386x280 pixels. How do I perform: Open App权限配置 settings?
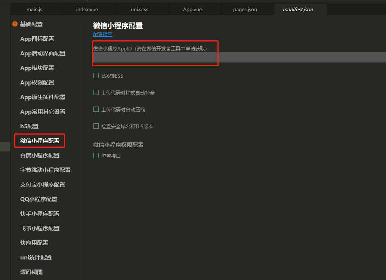tap(37, 83)
